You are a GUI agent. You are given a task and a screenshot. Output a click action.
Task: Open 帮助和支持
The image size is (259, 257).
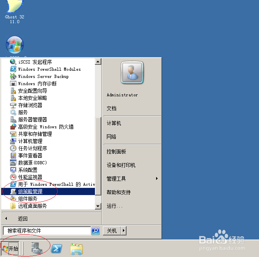pos(118,192)
